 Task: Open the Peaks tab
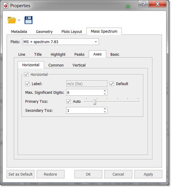point(79,54)
